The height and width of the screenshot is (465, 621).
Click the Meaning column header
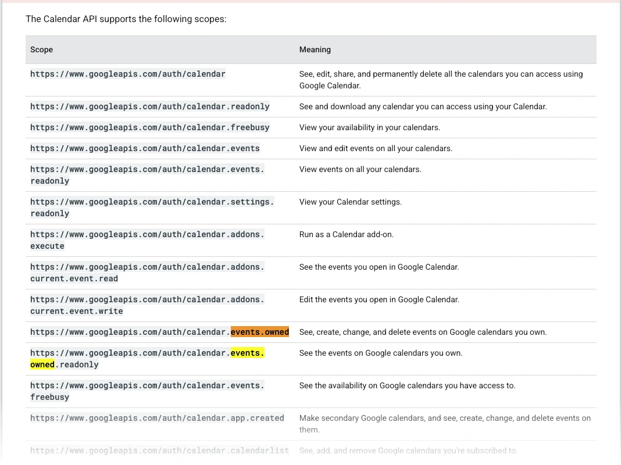tap(315, 50)
